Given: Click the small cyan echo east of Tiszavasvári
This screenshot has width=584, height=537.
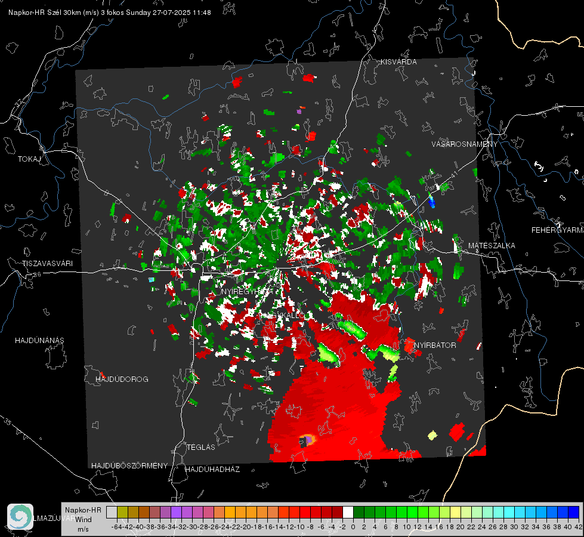Looking at the screenshot, I should point(151,279).
